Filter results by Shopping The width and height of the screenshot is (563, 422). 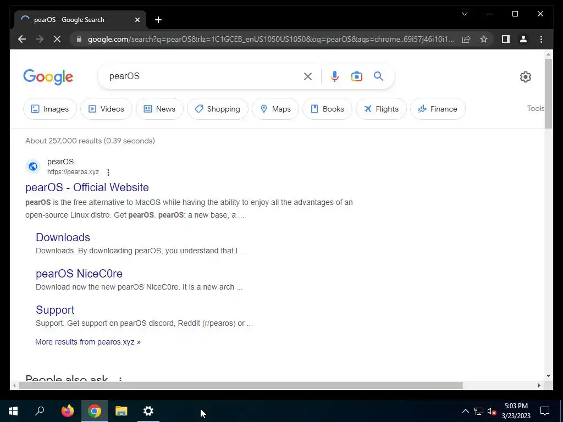pyautogui.click(x=218, y=109)
